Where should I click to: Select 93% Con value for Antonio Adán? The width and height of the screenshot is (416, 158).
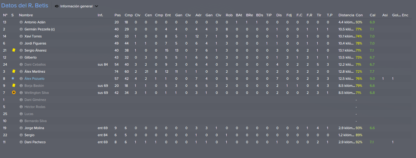tap(359, 22)
